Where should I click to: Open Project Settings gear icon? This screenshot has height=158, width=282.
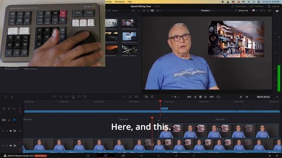coord(277,156)
